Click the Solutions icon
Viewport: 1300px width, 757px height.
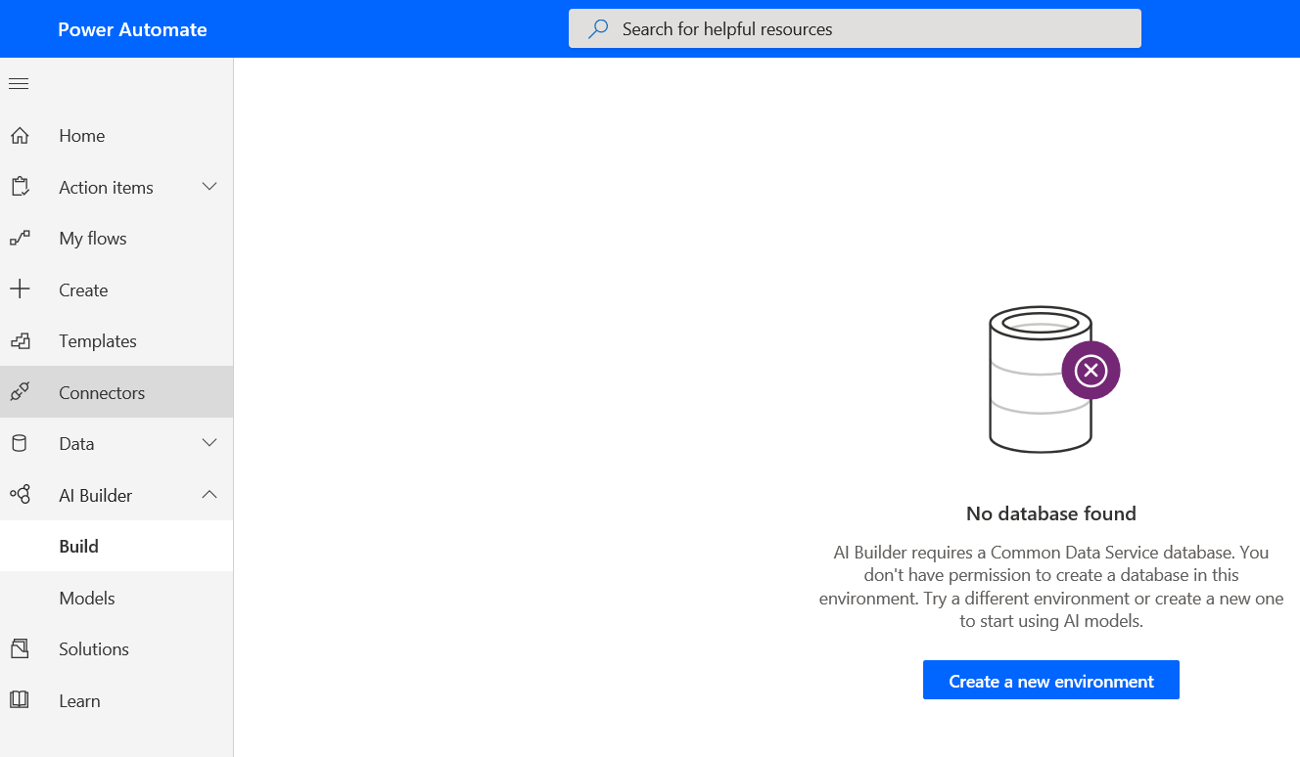tap(20, 649)
